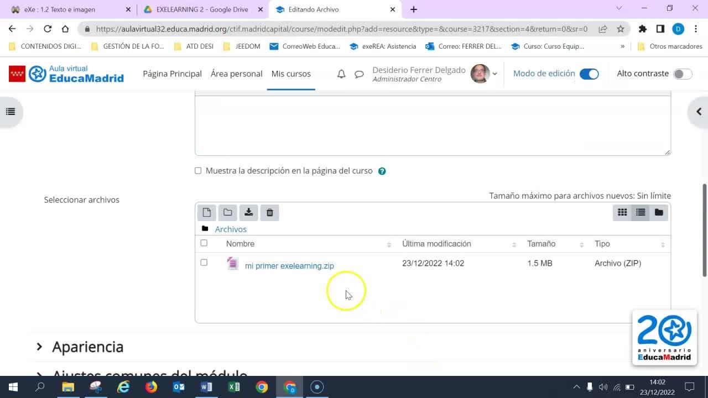This screenshot has width=708, height=398.
Task: Open the Área personal menu item
Action: (236, 74)
